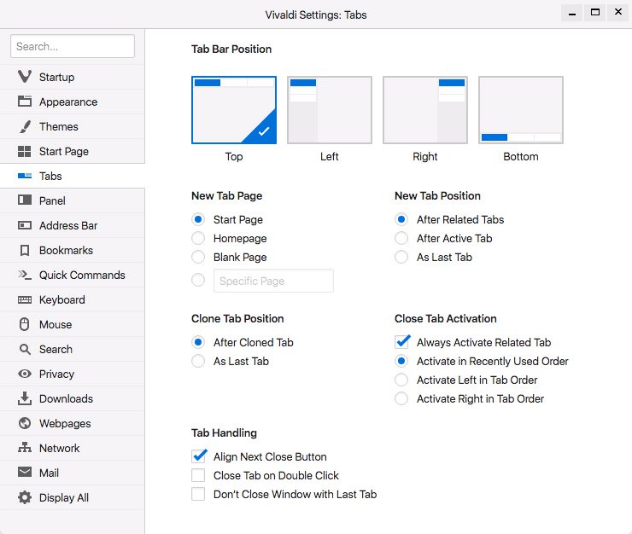Select Homepage as New Tab Page

coord(198,238)
